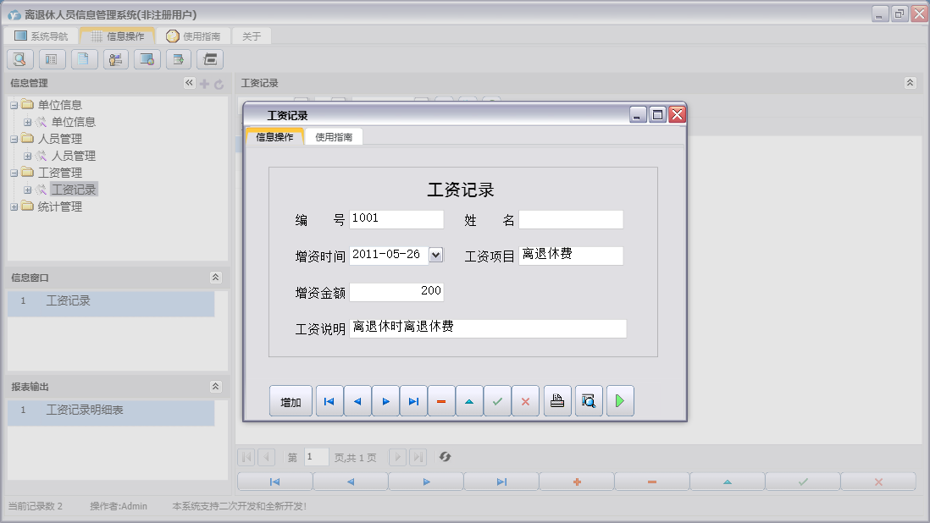Select 工资记录明细表 in the report output list
The width and height of the screenshot is (930, 523).
pos(85,410)
